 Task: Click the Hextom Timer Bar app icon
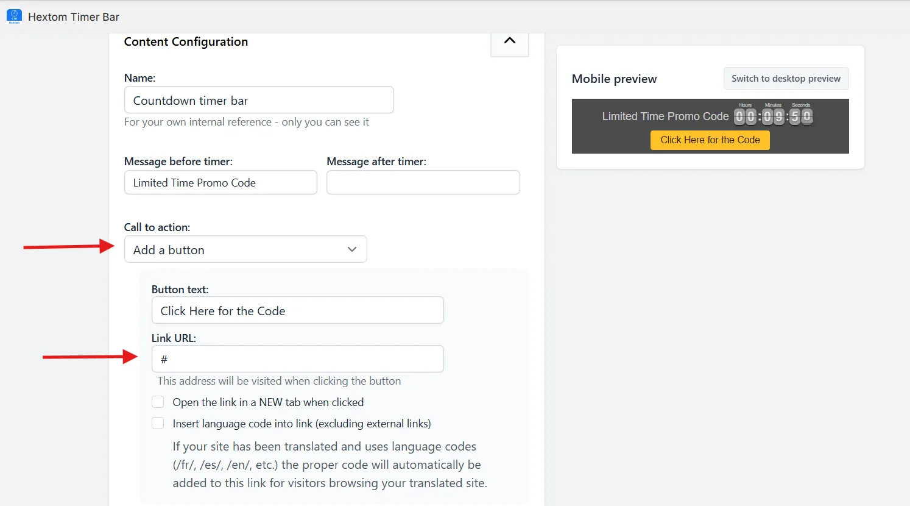pos(14,16)
